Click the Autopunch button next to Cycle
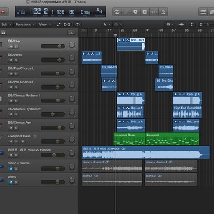This screenshot has width=214, height=214. [x=126, y=12]
